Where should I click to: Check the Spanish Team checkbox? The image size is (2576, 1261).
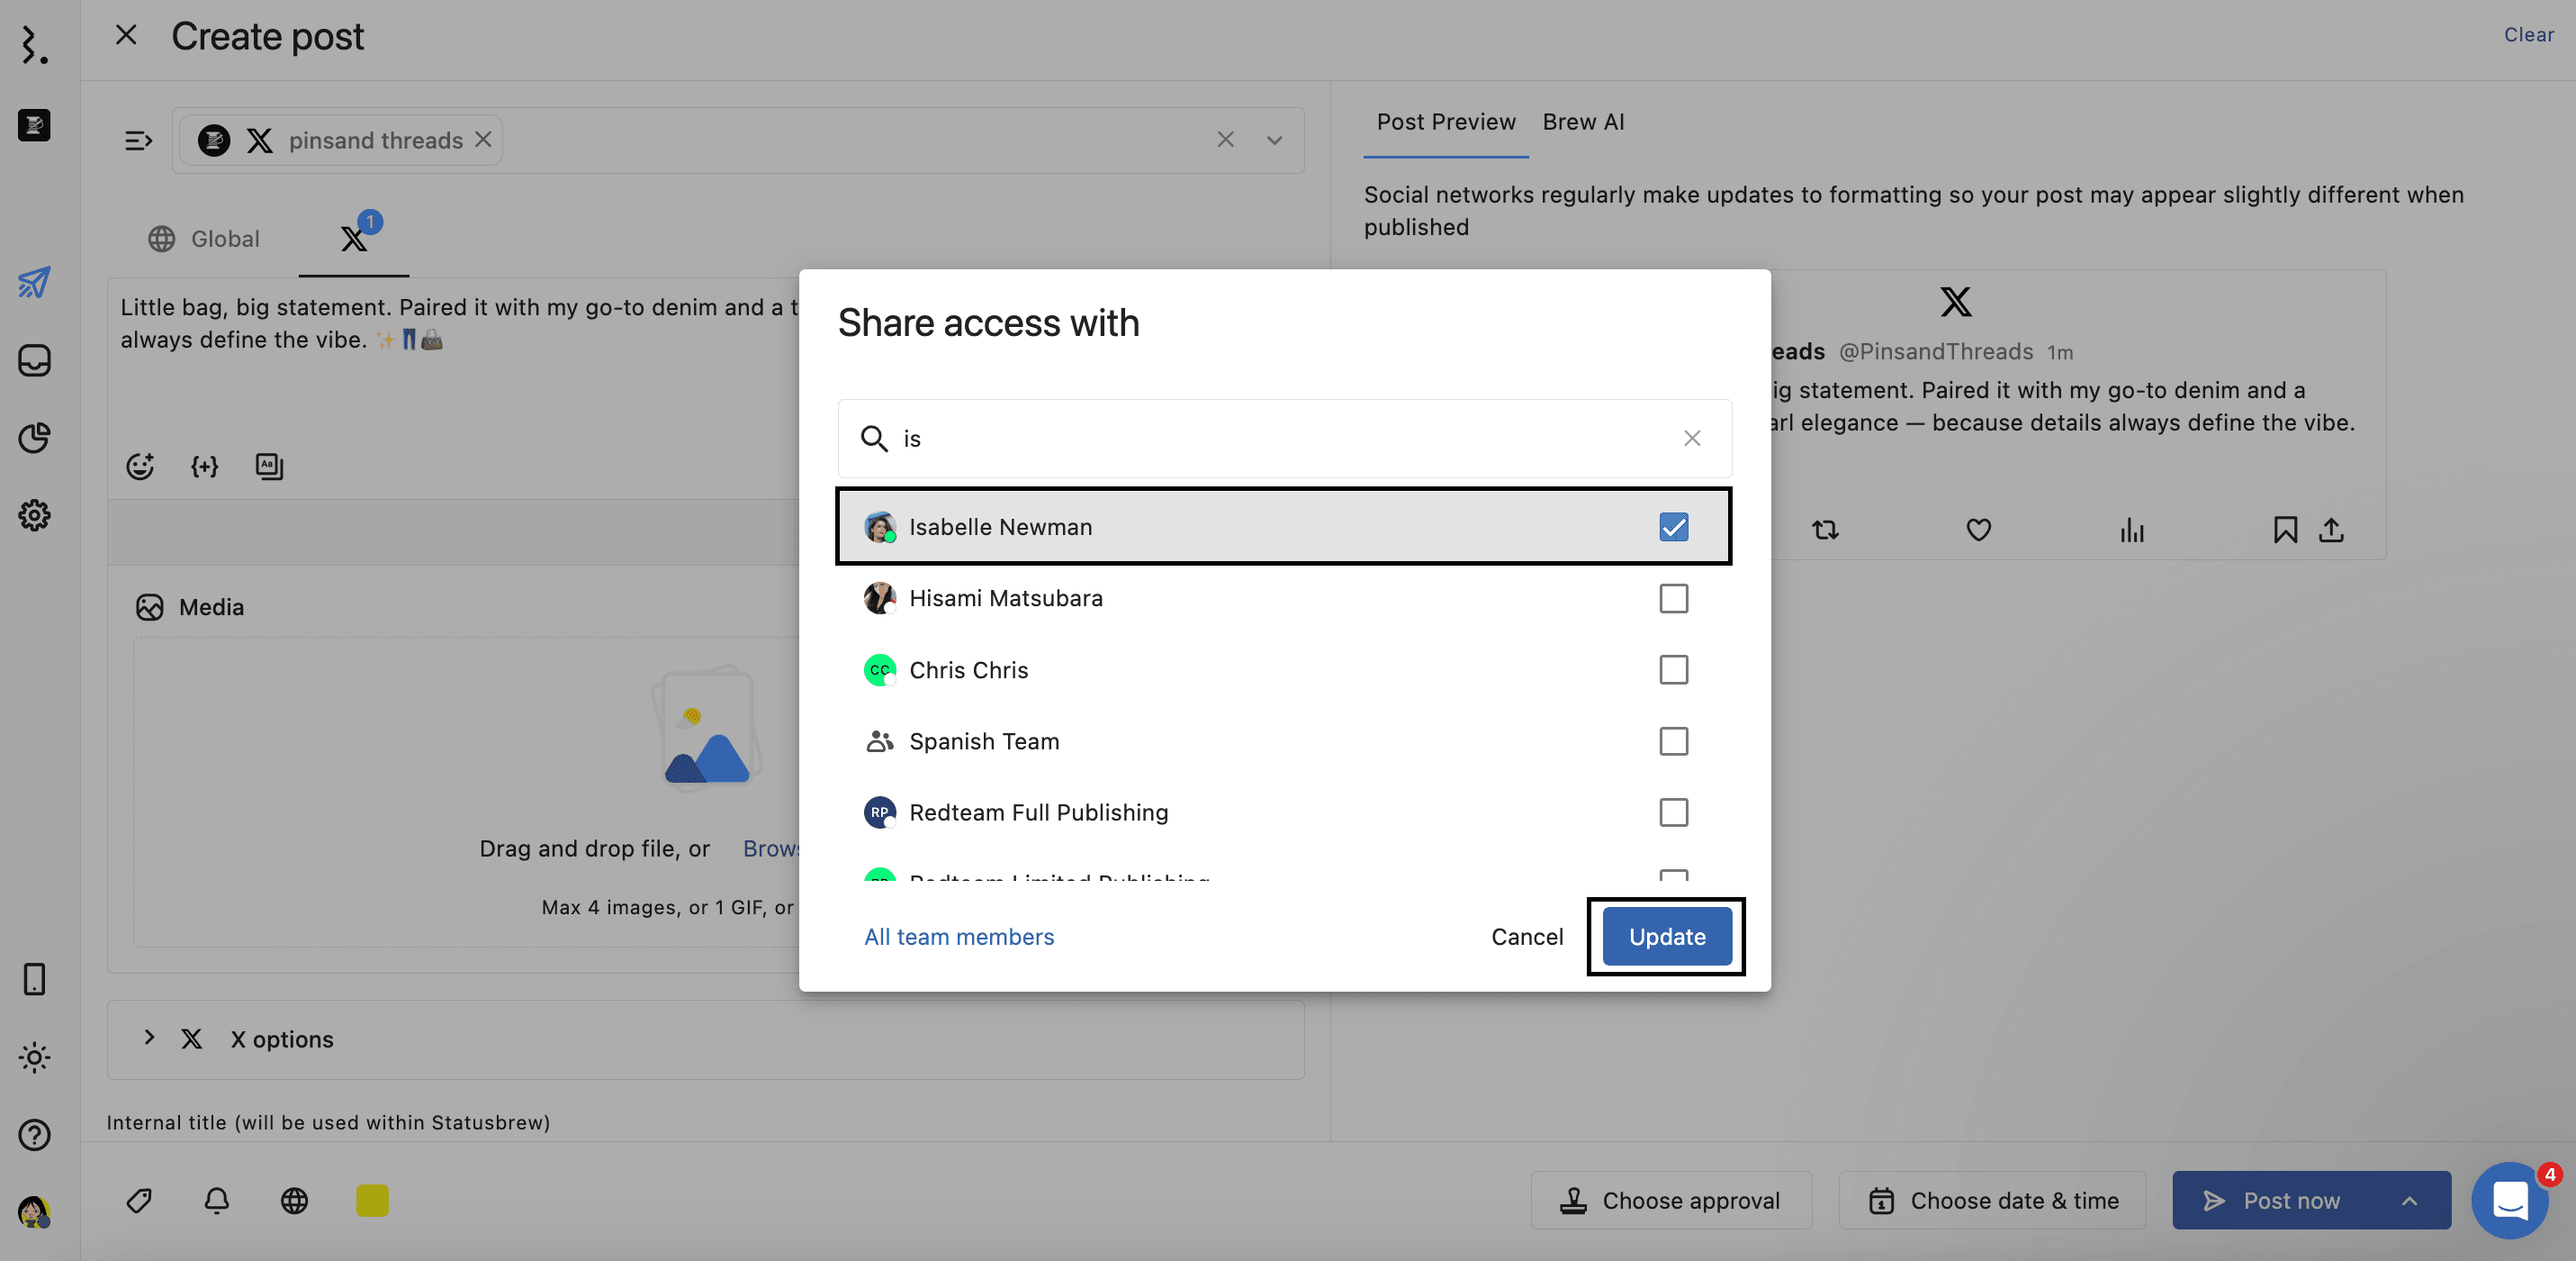pos(1673,741)
